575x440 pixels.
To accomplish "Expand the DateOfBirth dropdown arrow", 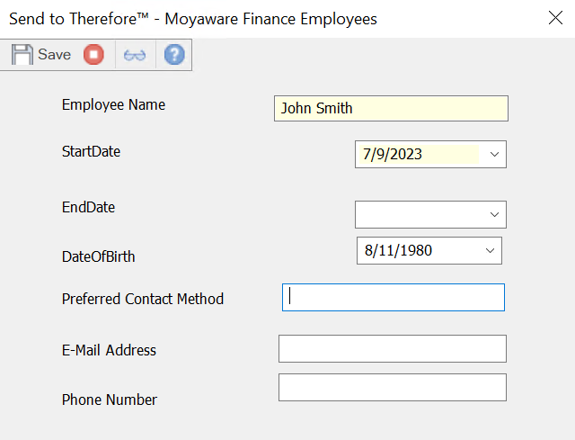I will coord(490,250).
